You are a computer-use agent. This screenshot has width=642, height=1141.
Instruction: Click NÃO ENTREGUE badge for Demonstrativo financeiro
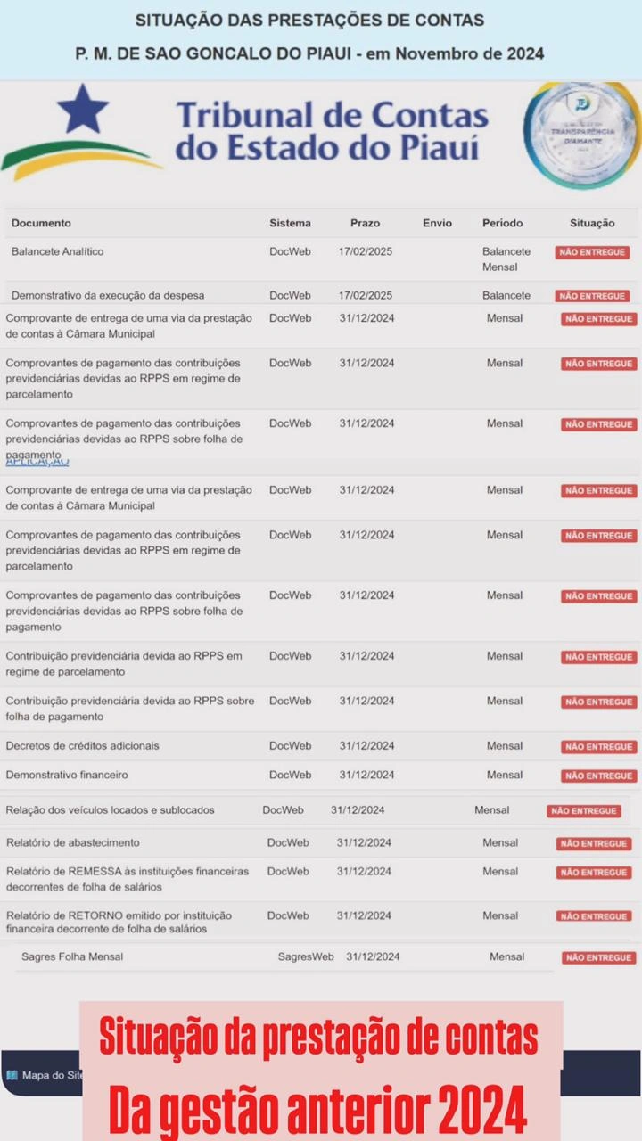[x=598, y=776]
